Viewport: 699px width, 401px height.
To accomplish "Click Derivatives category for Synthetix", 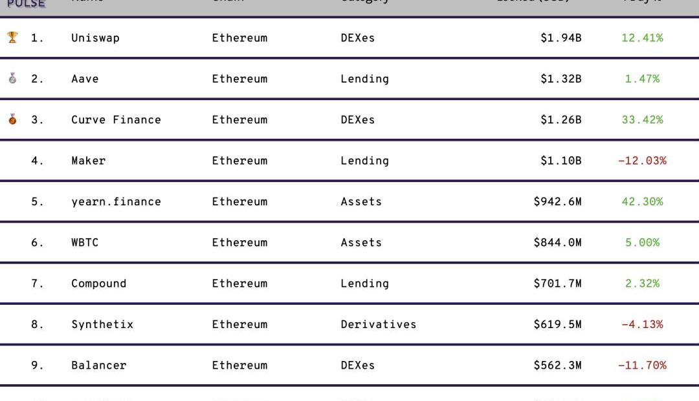I will (379, 324).
